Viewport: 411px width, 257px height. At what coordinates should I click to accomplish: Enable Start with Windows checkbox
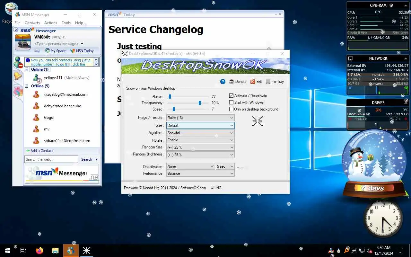click(232, 102)
